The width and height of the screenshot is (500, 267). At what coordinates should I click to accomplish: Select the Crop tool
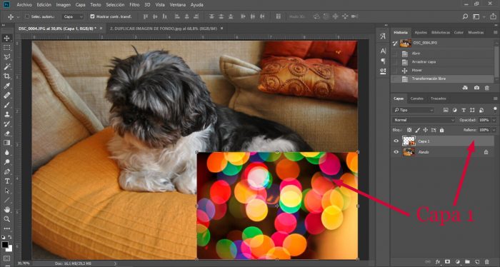pos(6,76)
